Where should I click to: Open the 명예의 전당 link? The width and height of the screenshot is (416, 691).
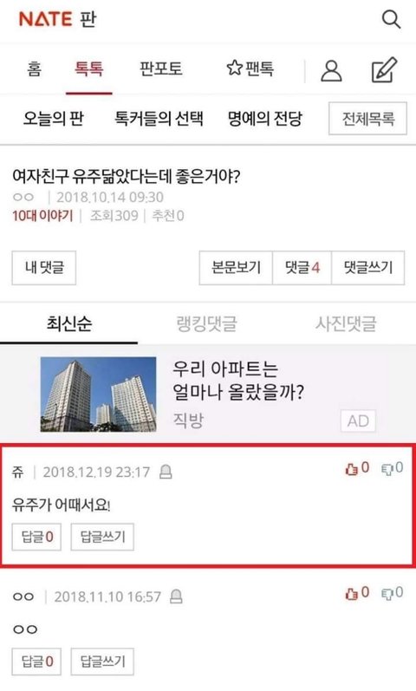pos(265,119)
